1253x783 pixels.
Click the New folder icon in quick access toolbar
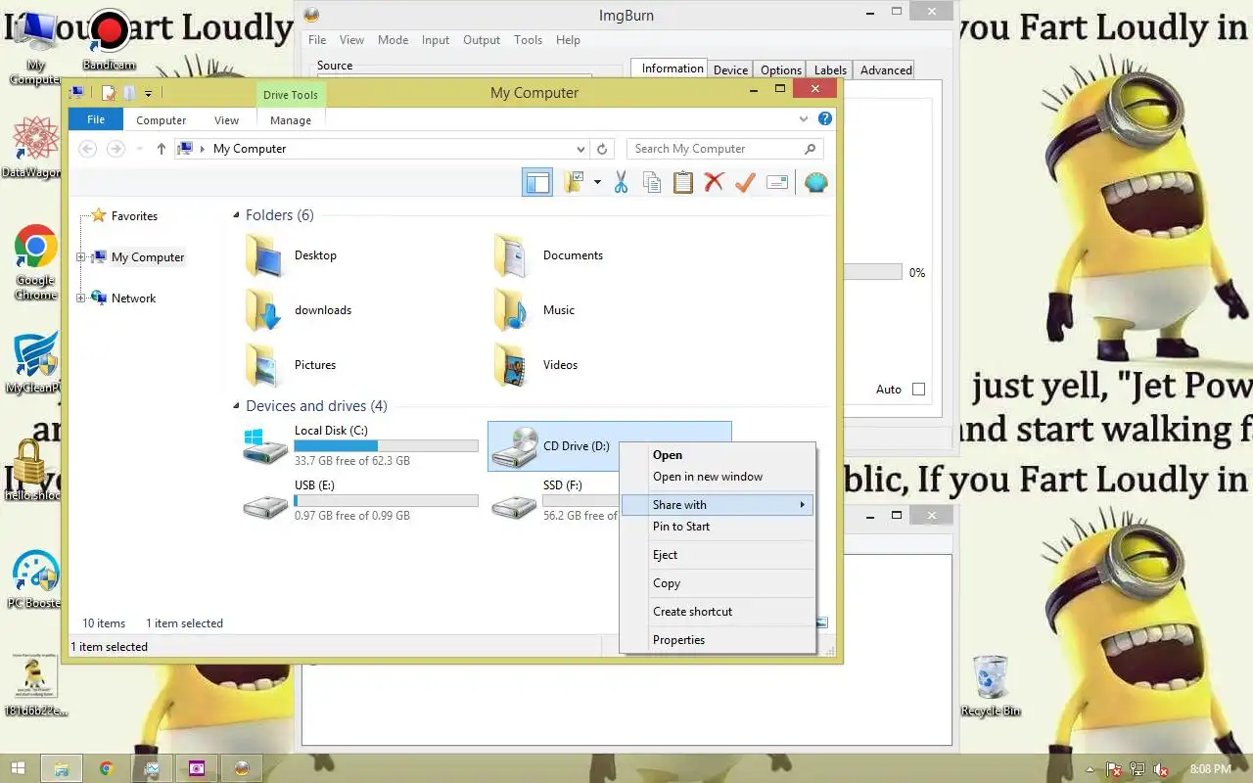[x=128, y=93]
